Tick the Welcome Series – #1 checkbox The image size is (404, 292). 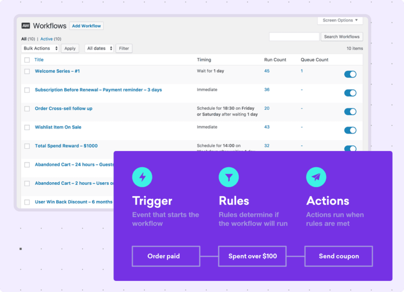pos(27,72)
